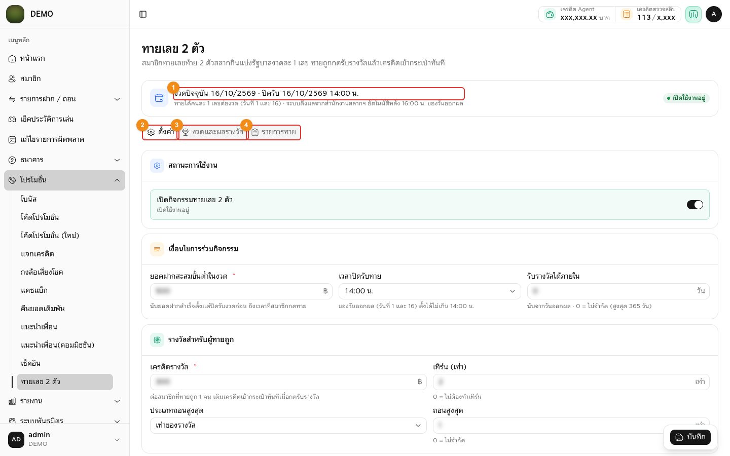Screen dimensions: 730x456
Task: Click the DEMO logo image
Action: 15,14
